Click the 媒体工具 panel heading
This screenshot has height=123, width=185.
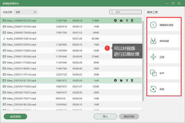152,12
